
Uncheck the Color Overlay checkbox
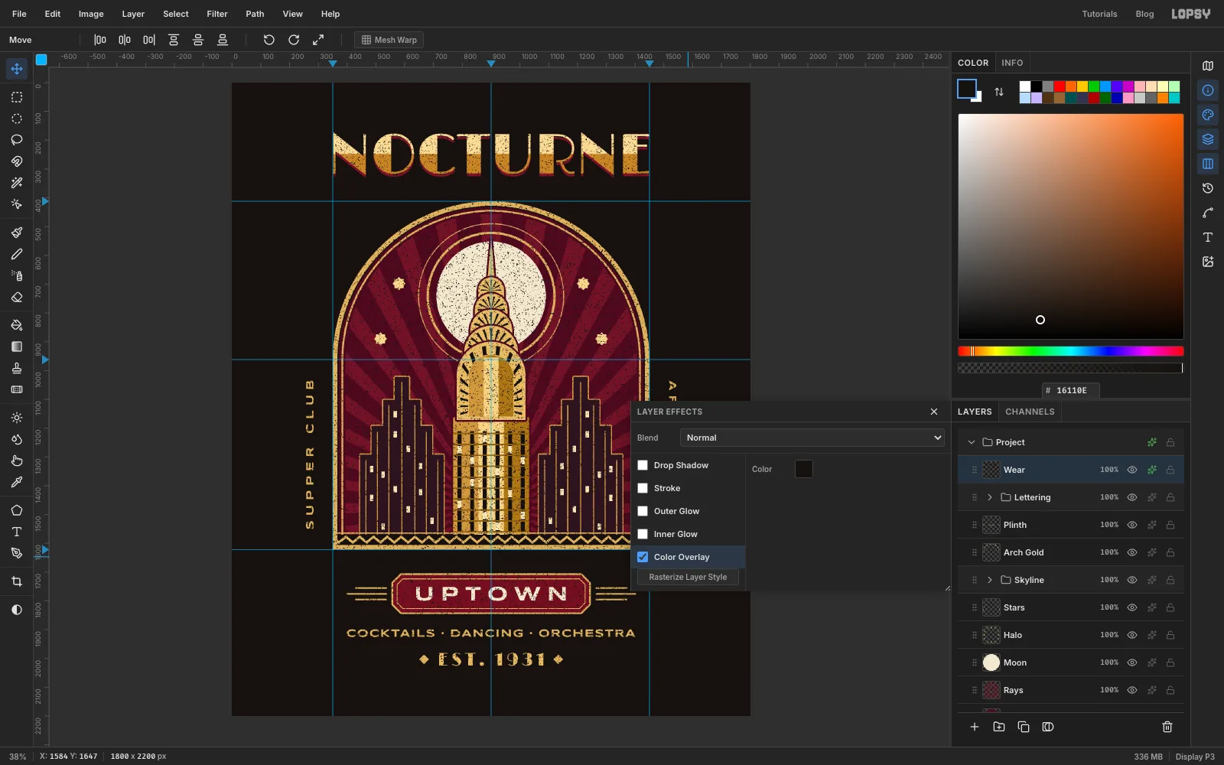pyautogui.click(x=643, y=557)
